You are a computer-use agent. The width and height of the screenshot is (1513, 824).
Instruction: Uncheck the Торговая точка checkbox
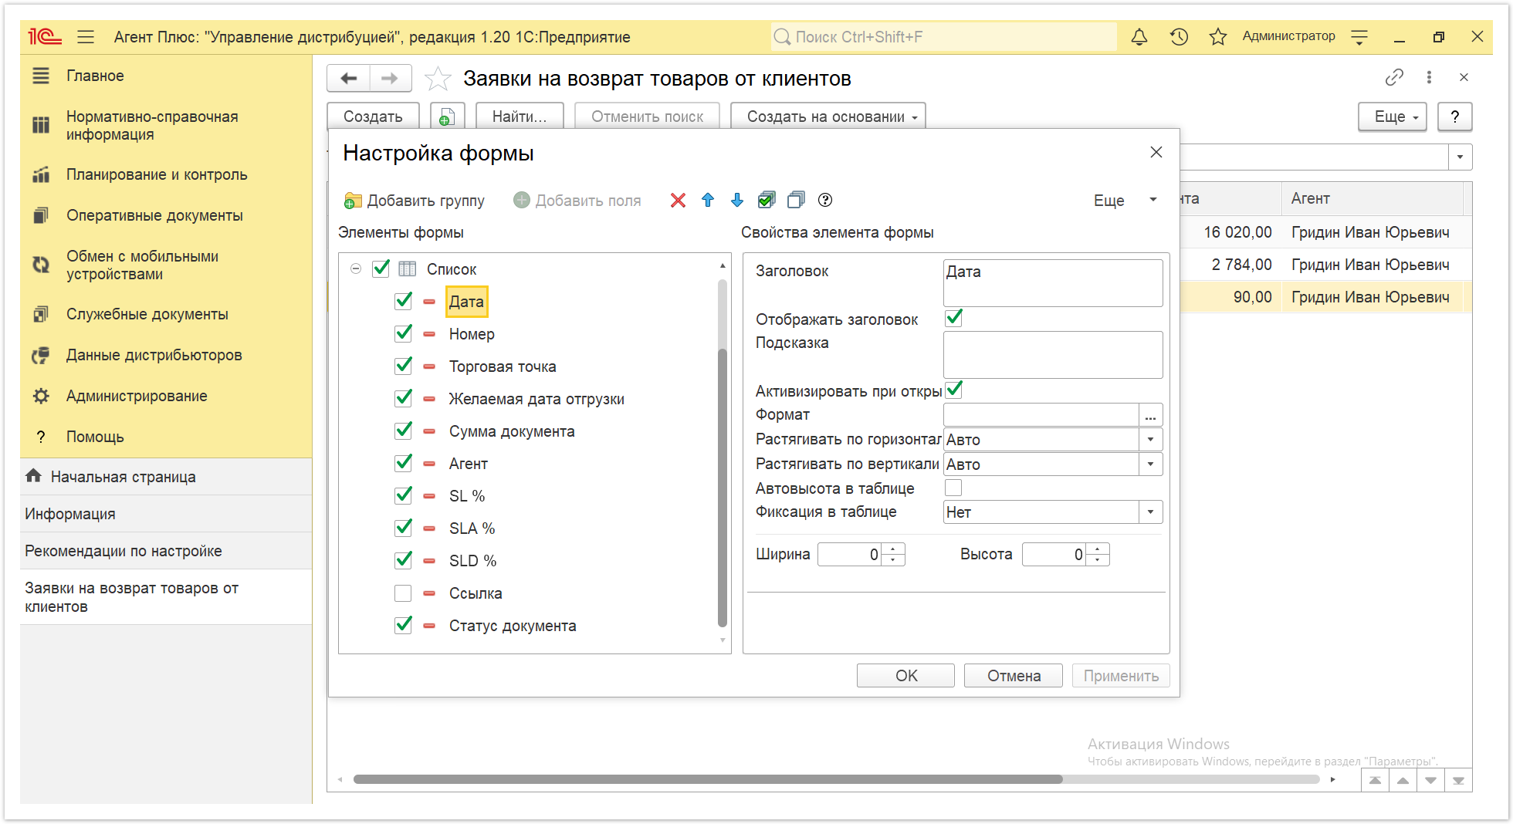pyautogui.click(x=403, y=366)
